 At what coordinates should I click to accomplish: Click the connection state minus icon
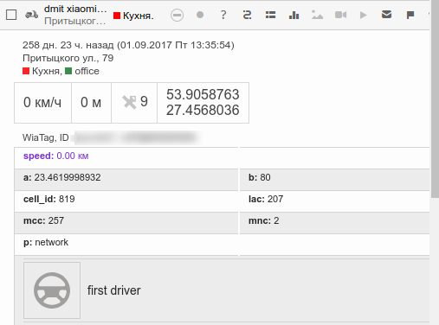coord(177,15)
